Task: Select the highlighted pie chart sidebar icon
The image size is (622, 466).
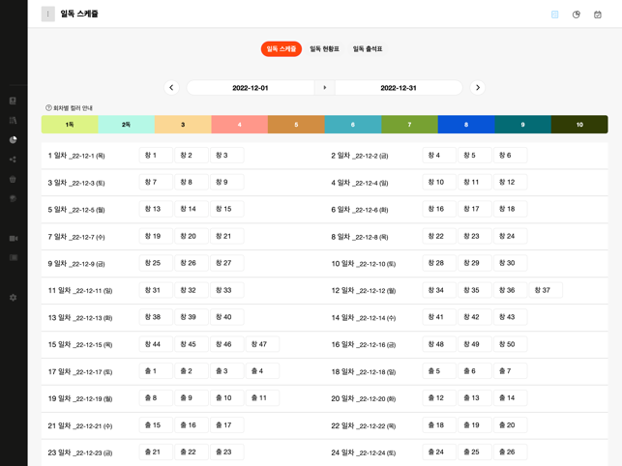Action: click(x=13, y=139)
